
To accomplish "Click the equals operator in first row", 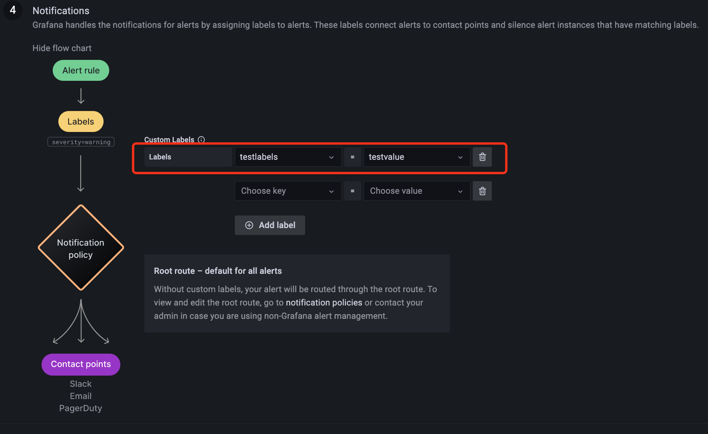I will coord(352,157).
